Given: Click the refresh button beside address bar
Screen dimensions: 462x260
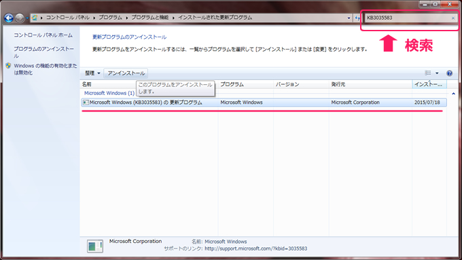Looking at the screenshot, I should 357,18.
